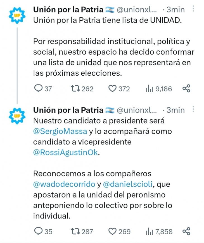The width and height of the screenshot is (204, 243).
Task: Open the @RossiAgustinOk mention link
Action: tap(66, 152)
